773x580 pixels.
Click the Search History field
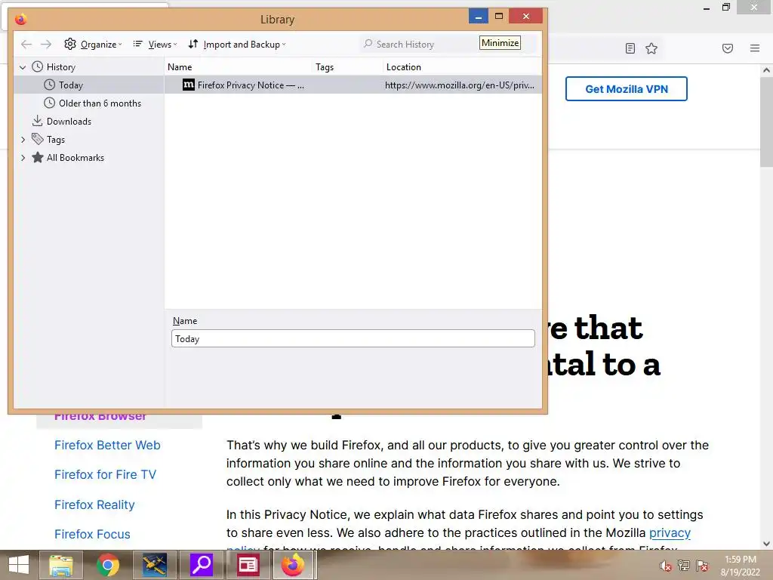click(x=419, y=45)
